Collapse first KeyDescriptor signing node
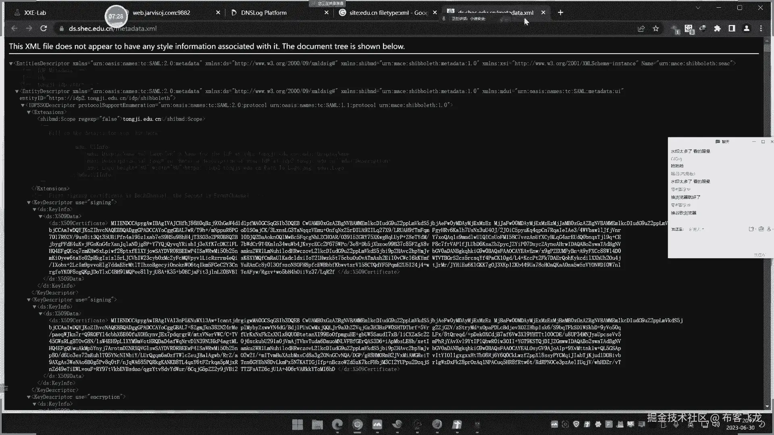The width and height of the screenshot is (774, 435). pyautogui.click(x=29, y=203)
